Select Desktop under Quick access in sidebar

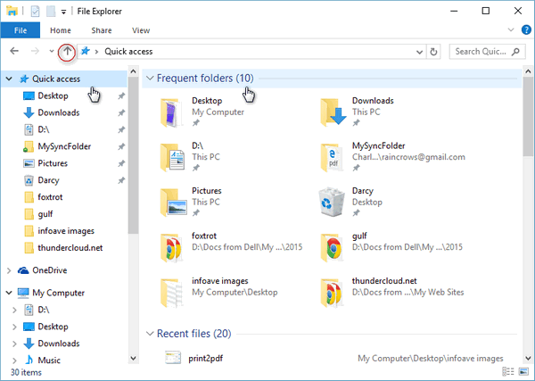tap(53, 96)
